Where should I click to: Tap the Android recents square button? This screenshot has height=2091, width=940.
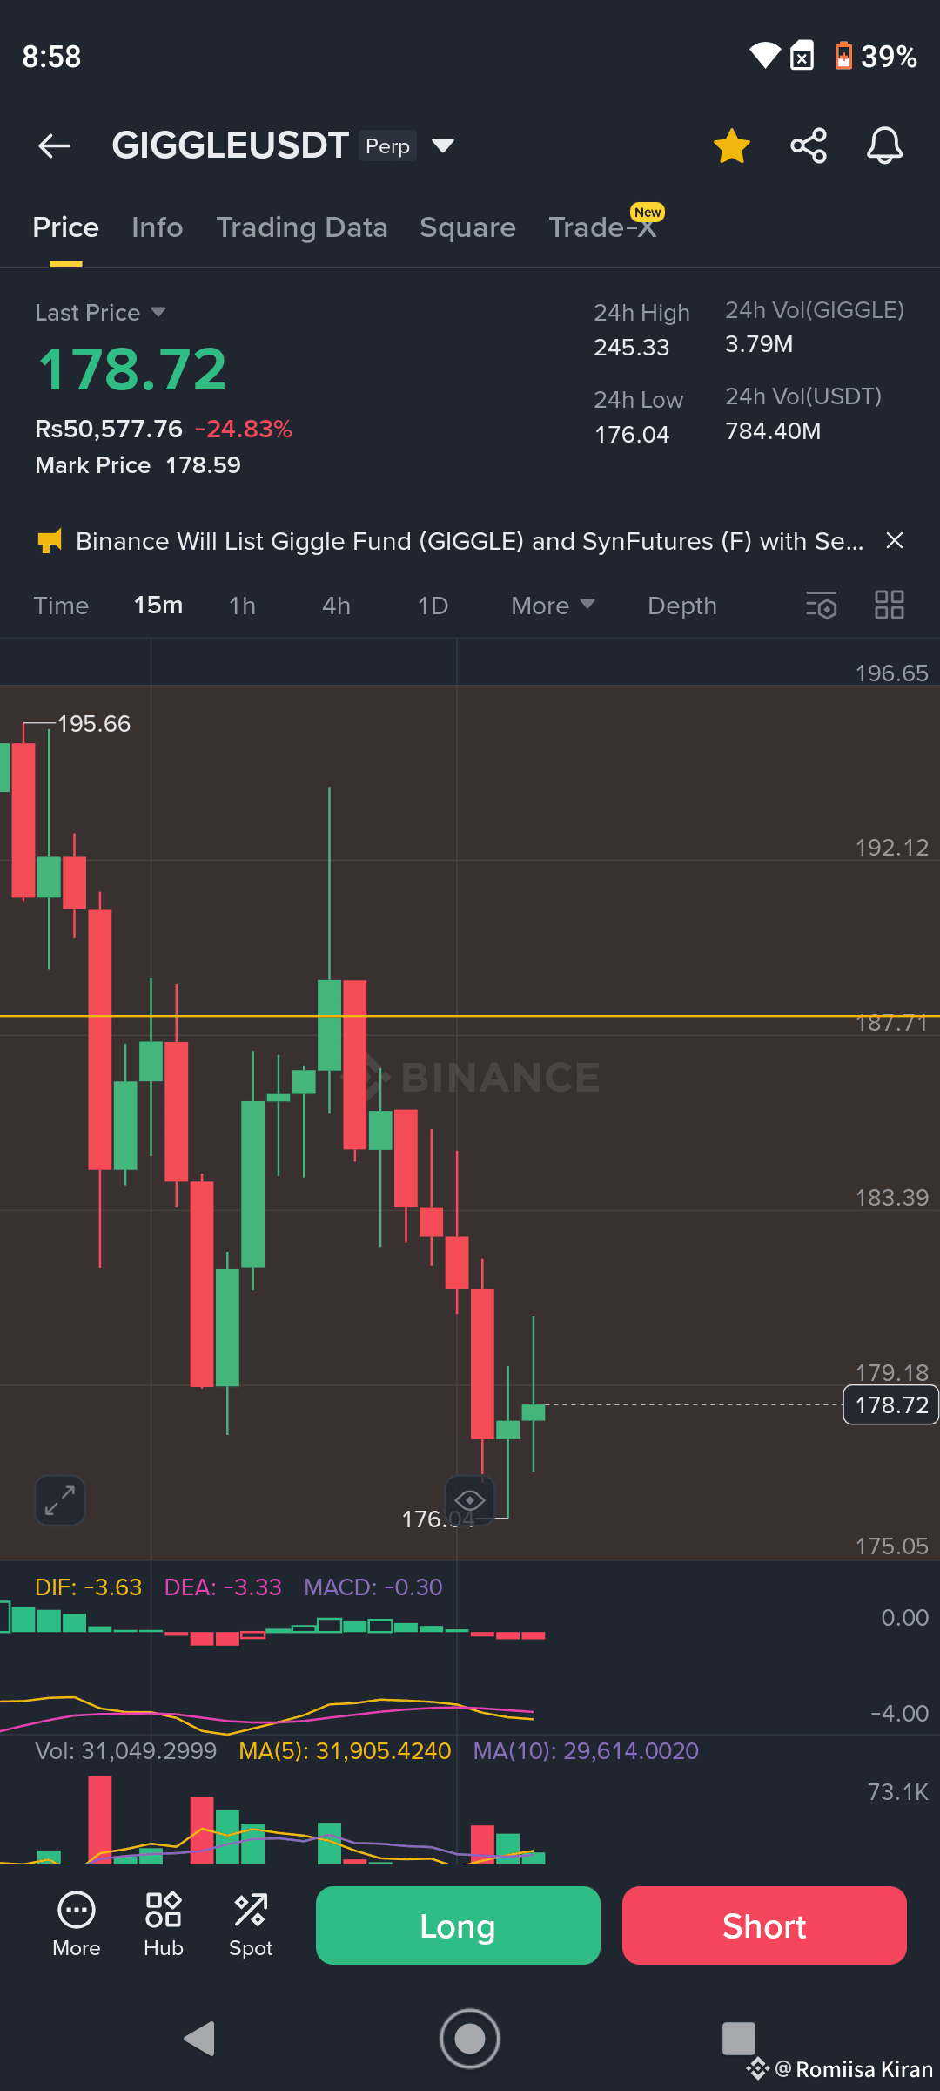pyautogui.click(x=739, y=2039)
